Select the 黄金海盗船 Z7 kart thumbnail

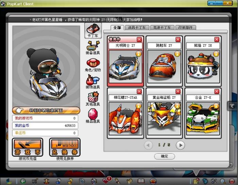point(164,118)
